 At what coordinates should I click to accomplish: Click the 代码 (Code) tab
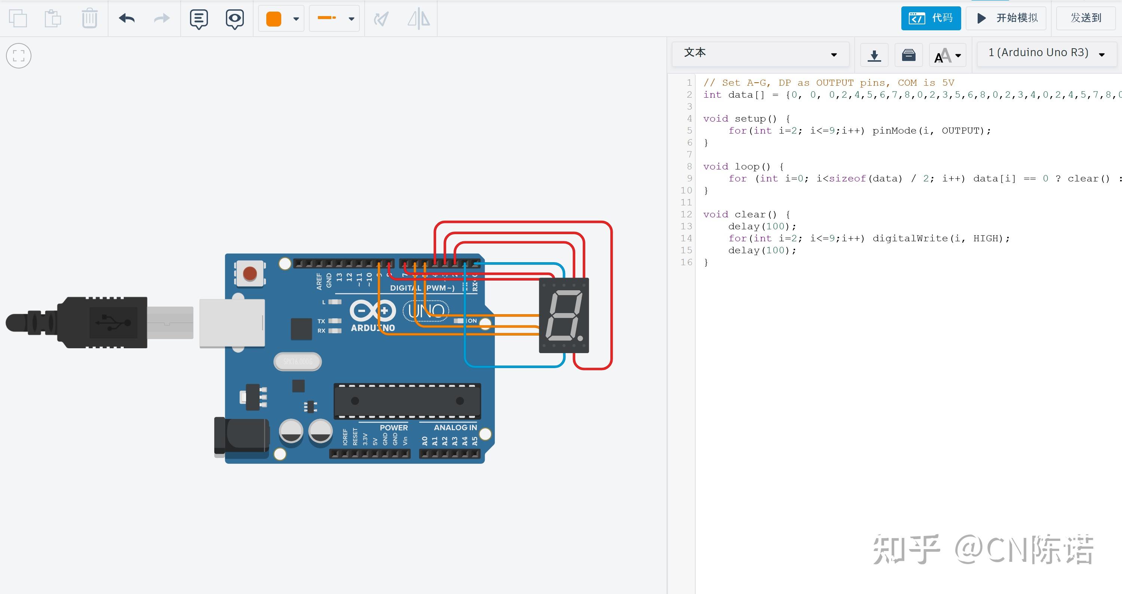[931, 18]
